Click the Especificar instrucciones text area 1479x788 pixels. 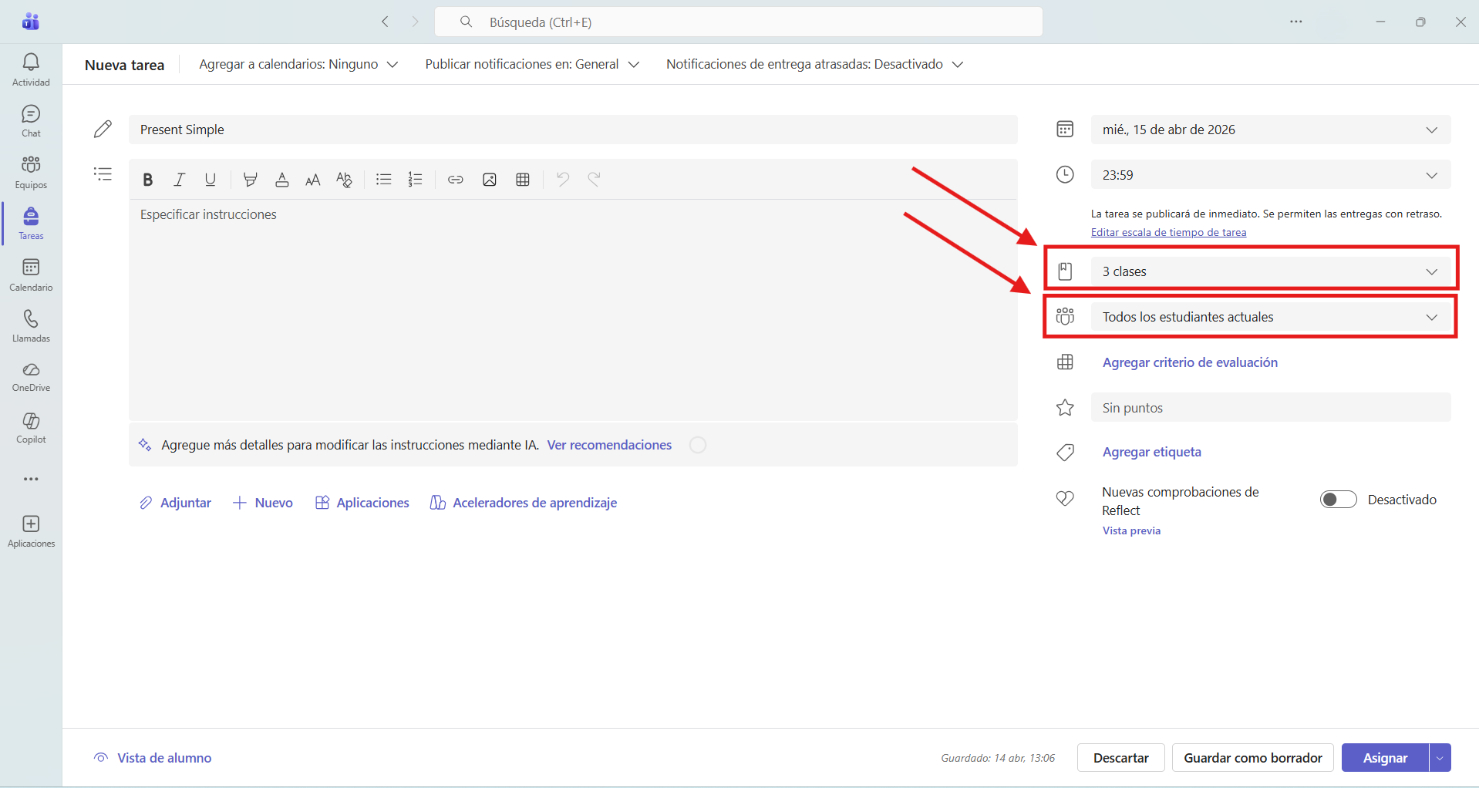(573, 310)
